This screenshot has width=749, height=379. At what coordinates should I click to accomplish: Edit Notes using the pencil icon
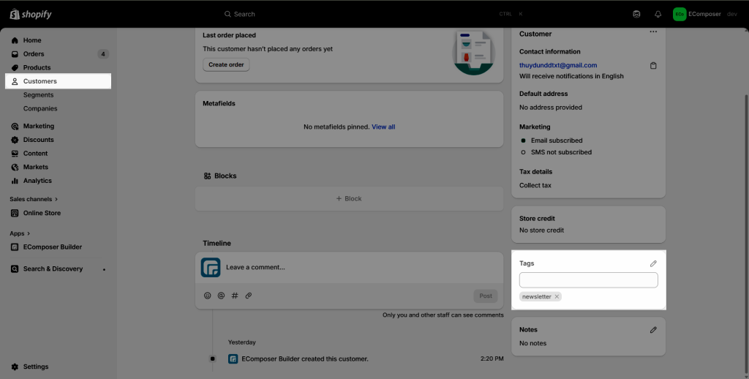click(653, 330)
